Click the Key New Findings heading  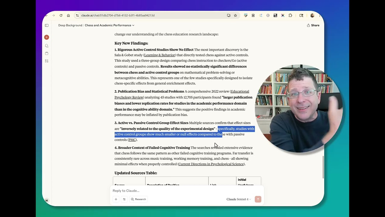click(131, 43)
